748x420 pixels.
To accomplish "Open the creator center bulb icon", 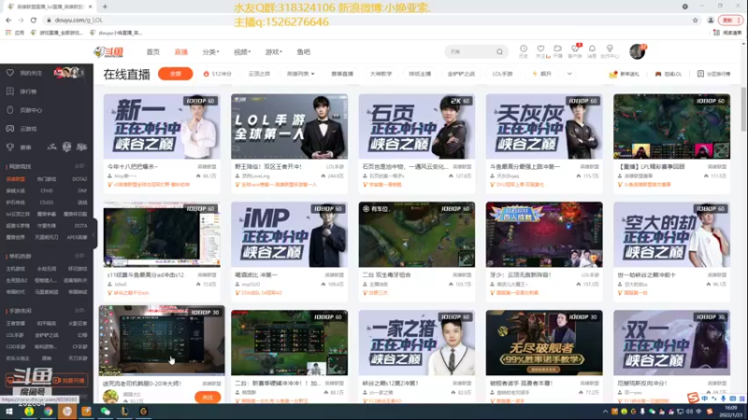I will pyautogui.click(x=610, y=49).
